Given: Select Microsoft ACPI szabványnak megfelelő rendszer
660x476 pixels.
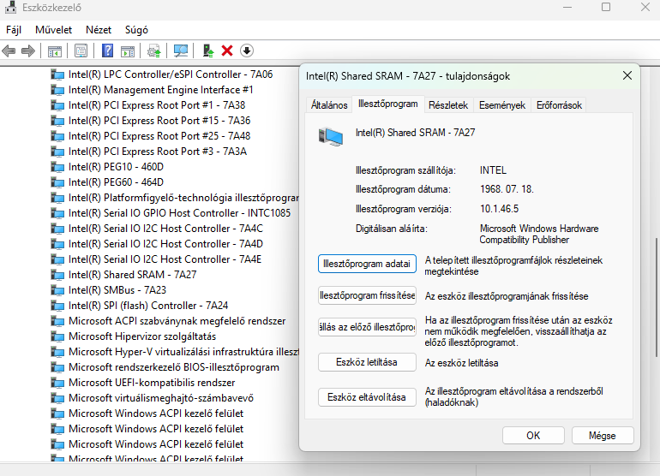Looking at the screenshot, I should (177, 321).
